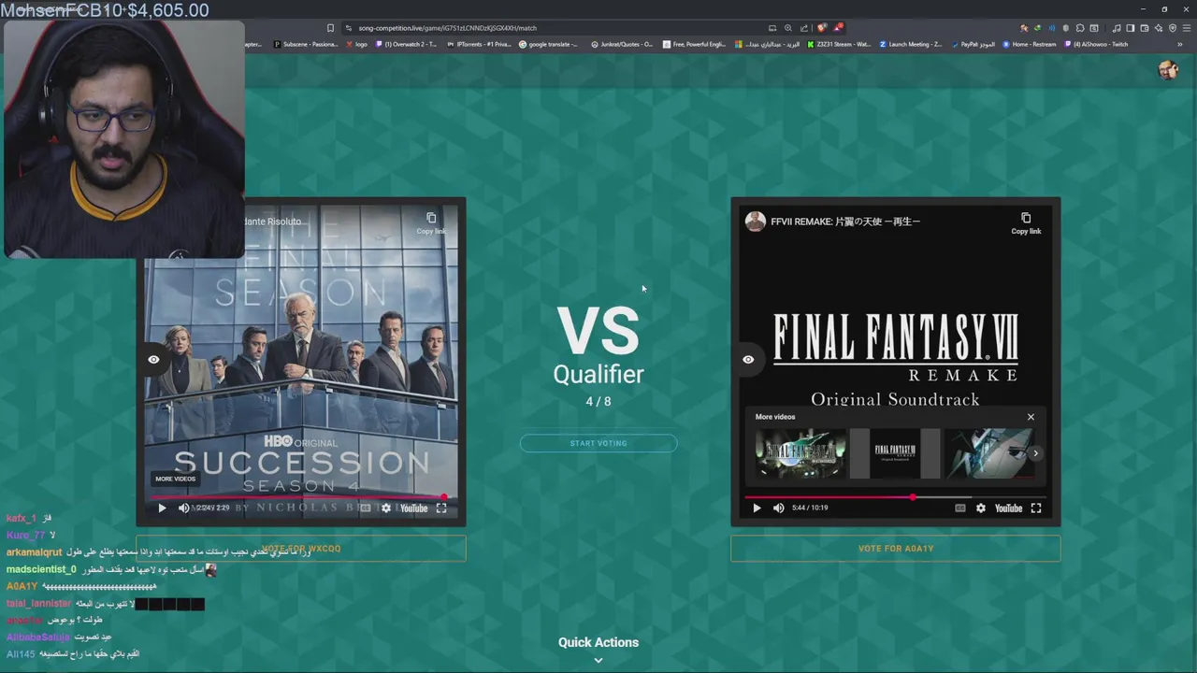This screenshot has width=1197, height=673.
Task: Play the Succession video
Action: [162, 508]
